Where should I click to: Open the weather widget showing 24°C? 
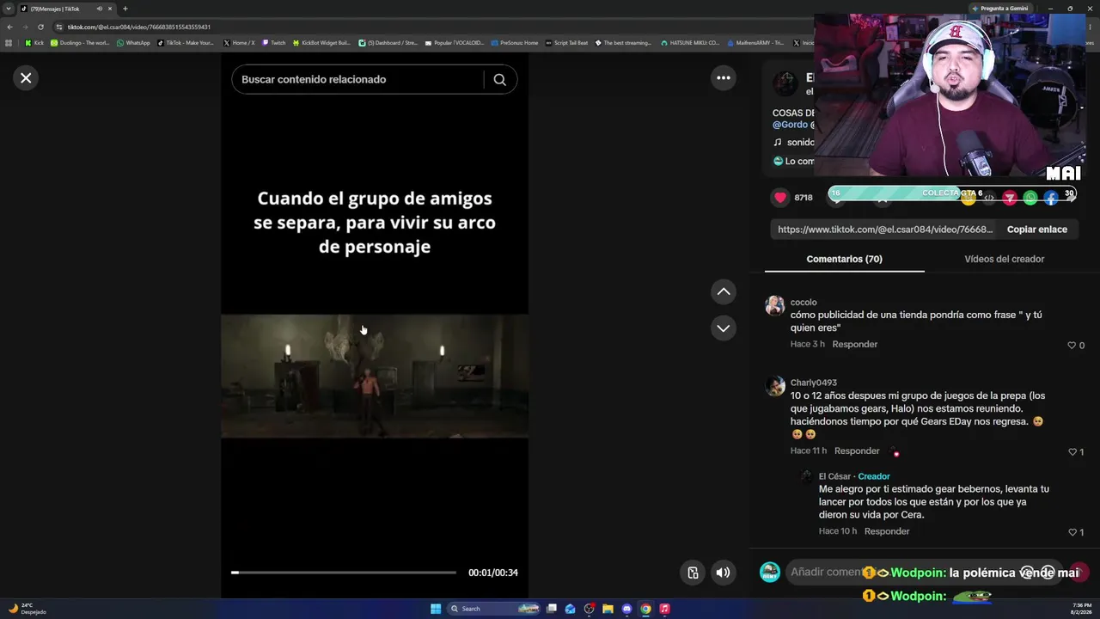(27, 609)
